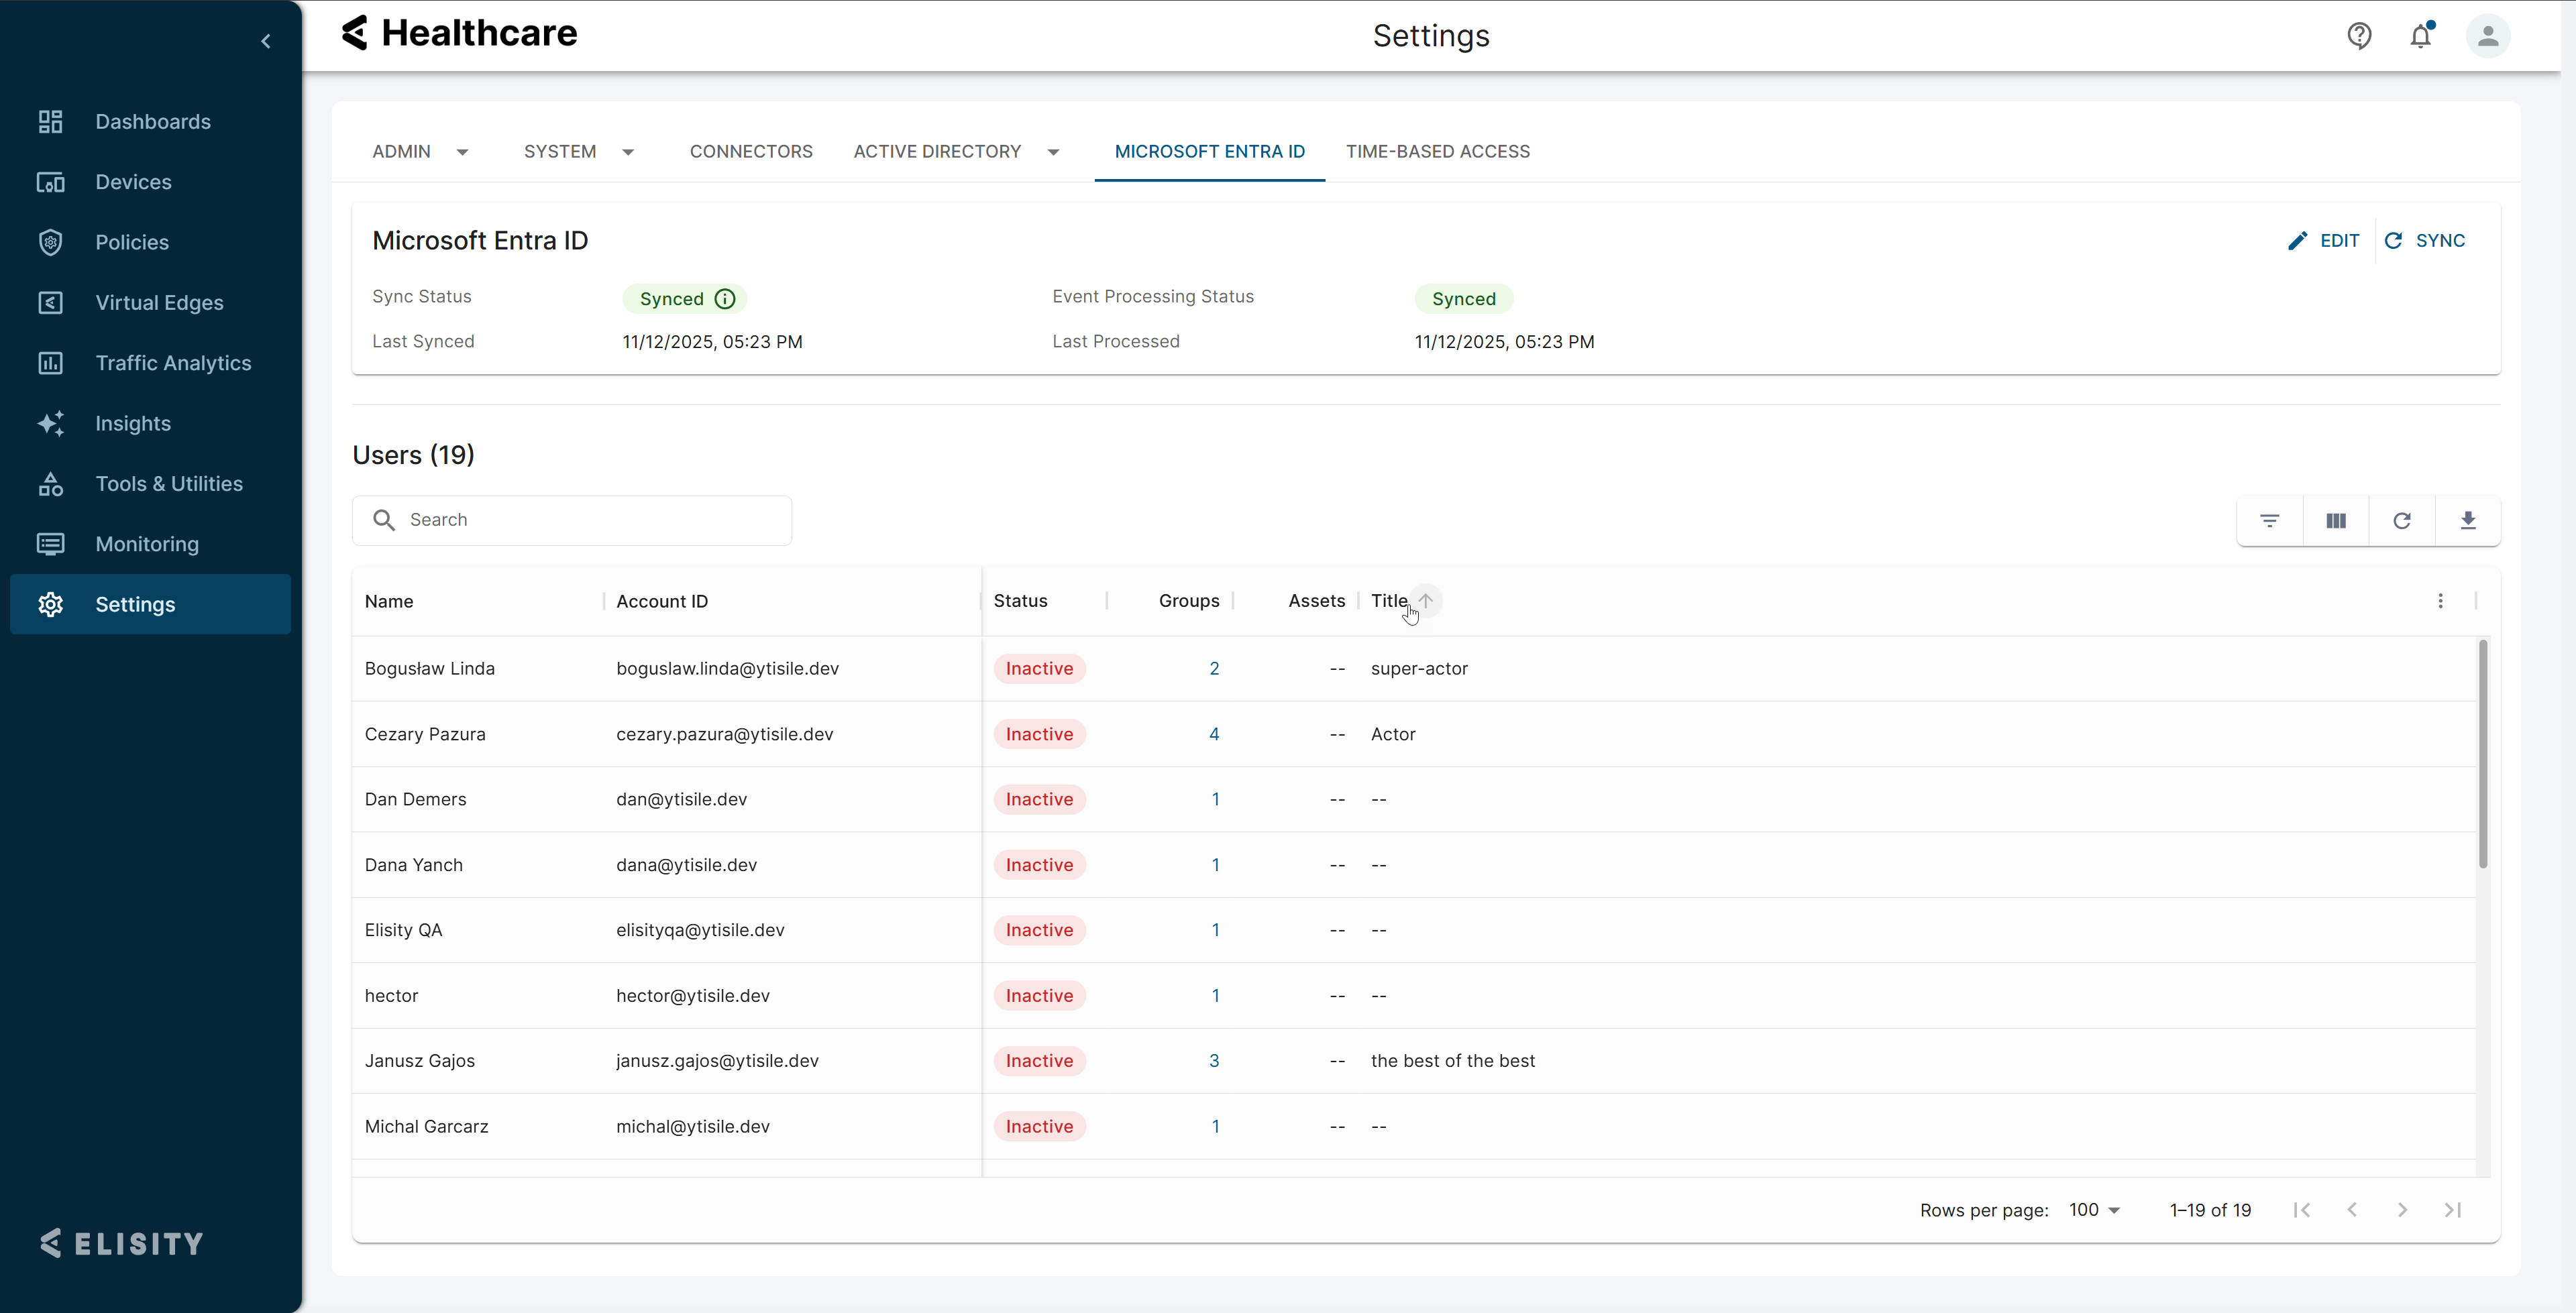The width and height of the screenshot is (2576, 1313).
Task: Switch to the TIME-BASED ACCESS tab
Action: tap(1437, 151)
